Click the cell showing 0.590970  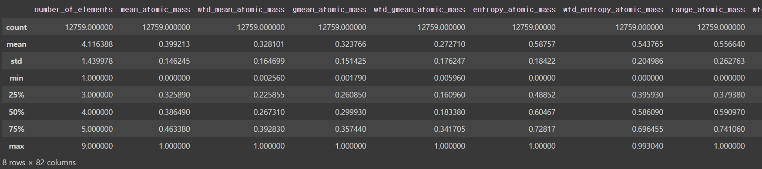point(729,112)
